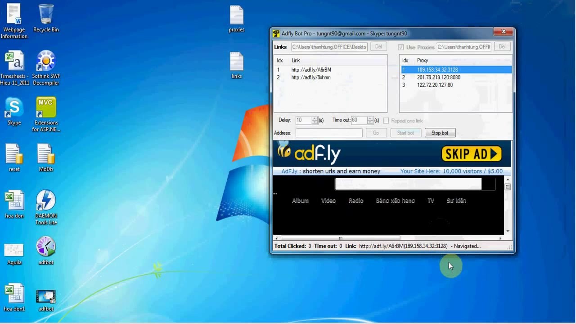Click the Start bot button
This screenshot has width=576, height=324.
pos(405,133)
